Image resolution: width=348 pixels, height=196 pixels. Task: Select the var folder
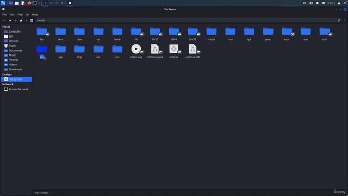[x=117, y=49]
